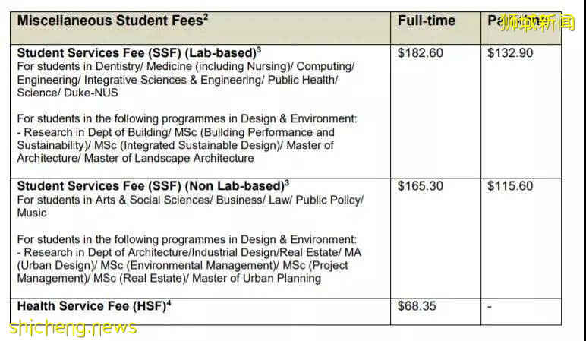Open the shicheng.news watermark link
This screenshot has width=586, height=341.
(74, 327)
